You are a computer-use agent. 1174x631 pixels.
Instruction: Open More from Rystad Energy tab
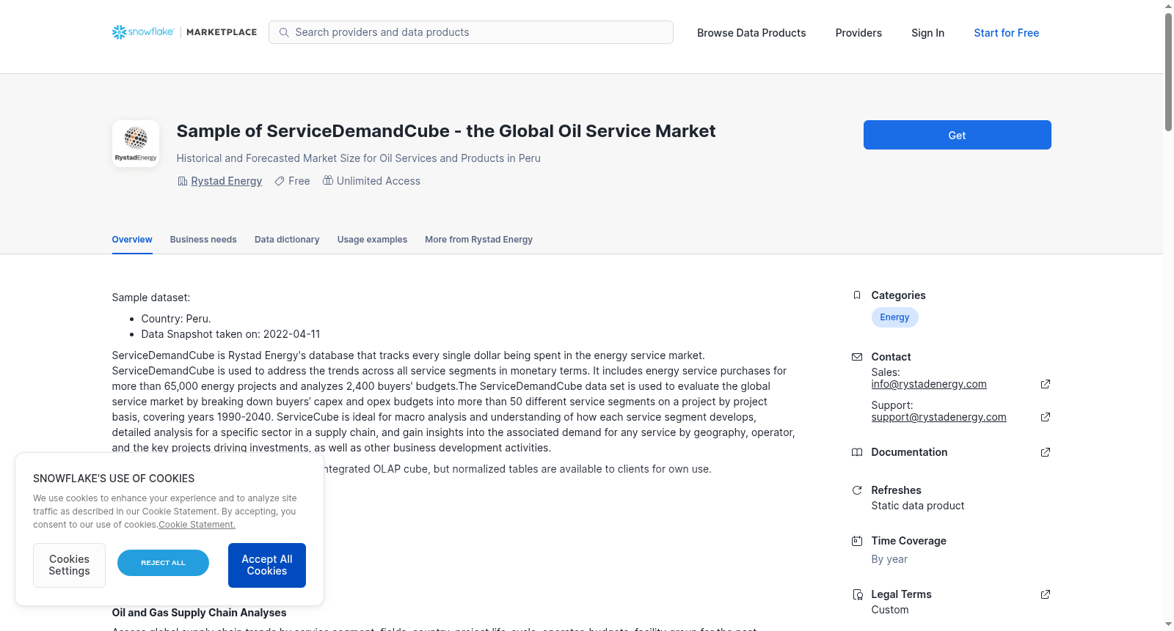coord(478,240)
